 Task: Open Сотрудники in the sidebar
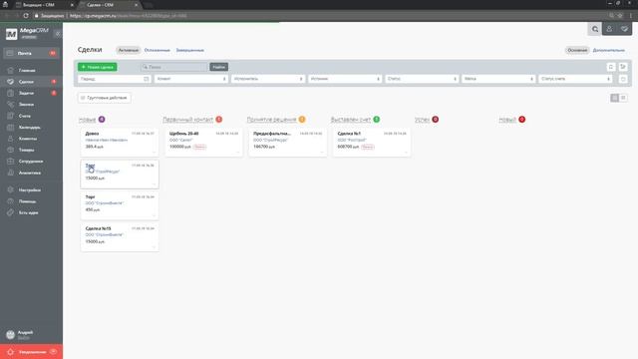tap(31, 162)
